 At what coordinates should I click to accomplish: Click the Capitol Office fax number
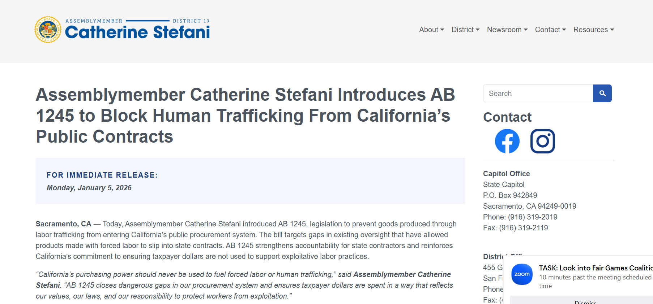[x=523, y=228]
